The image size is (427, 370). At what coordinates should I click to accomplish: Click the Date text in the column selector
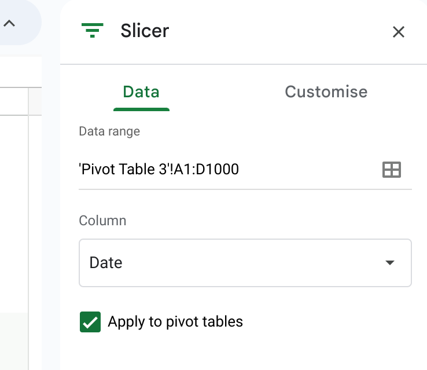click(106, 263)
